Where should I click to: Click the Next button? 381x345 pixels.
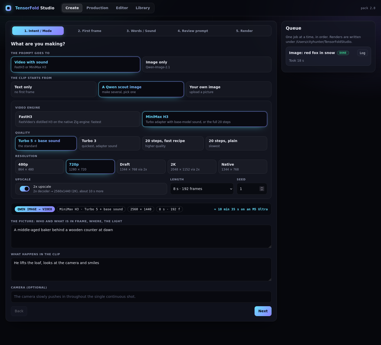click(263, 311)
